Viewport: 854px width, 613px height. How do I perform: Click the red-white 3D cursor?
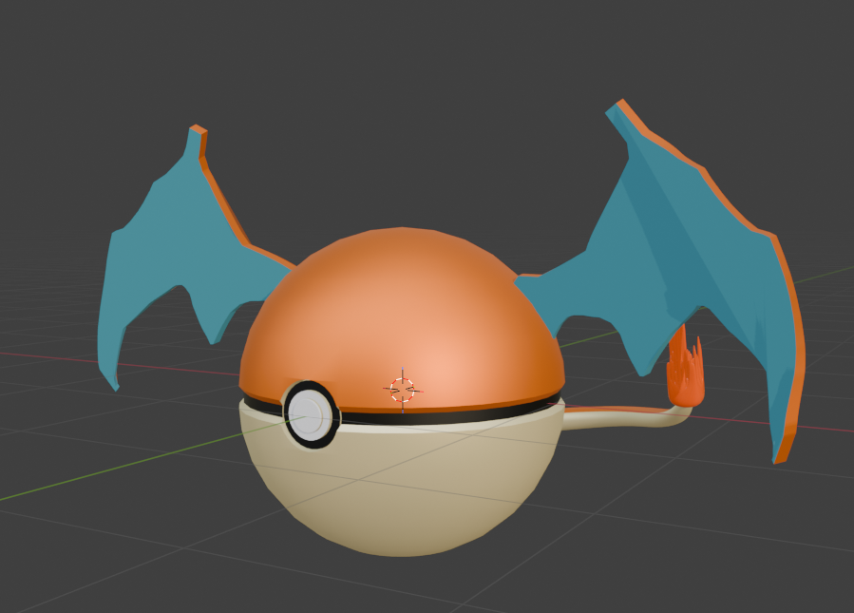pyautogui.click(x=403, y=391)
